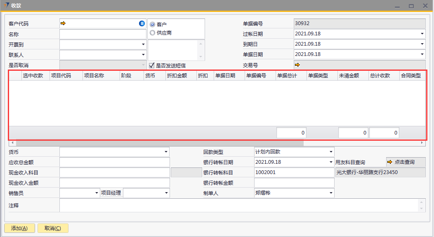Maximize the 收款 window
The height and width of the screenshot is (237, 434).
point(411,6)
